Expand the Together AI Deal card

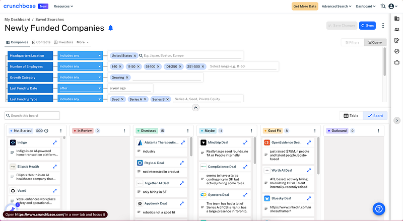[x=182, y=183]
